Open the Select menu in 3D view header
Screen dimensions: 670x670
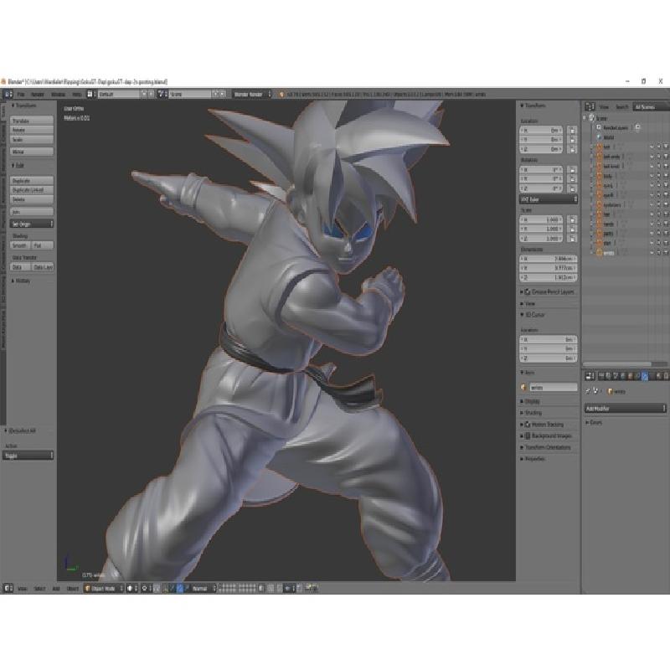tap(39, 589)
